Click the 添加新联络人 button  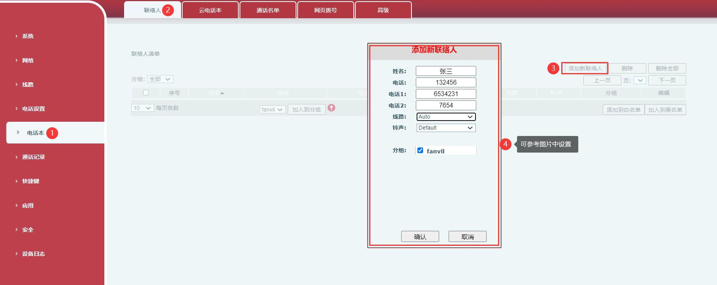pos(585,68)
